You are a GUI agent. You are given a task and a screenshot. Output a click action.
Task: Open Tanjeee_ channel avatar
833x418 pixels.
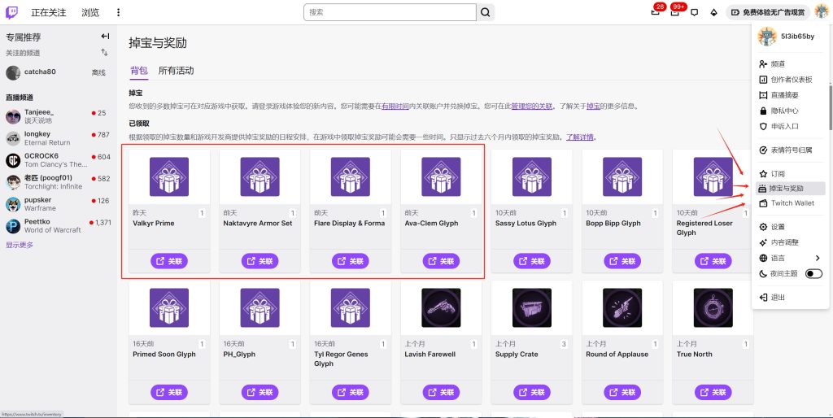(13, 116)
